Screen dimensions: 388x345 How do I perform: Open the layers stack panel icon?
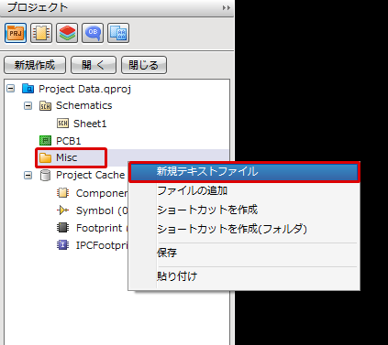(x=67, y=33)
